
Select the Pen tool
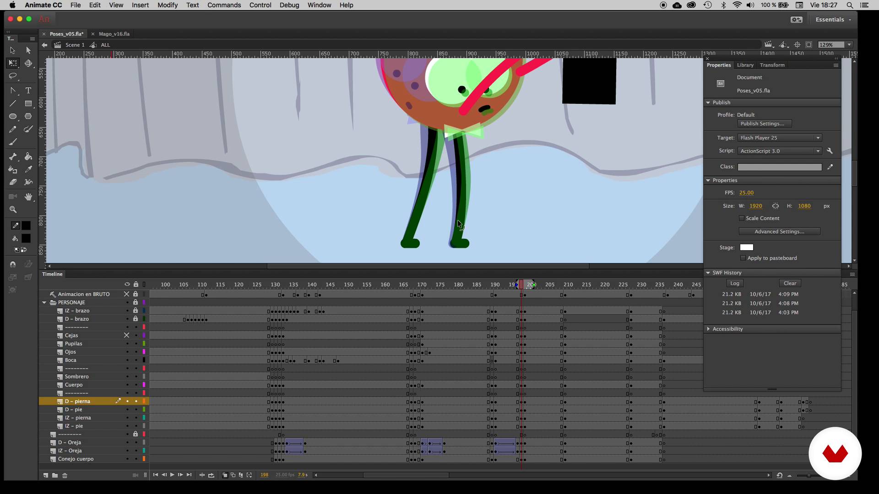13,91
